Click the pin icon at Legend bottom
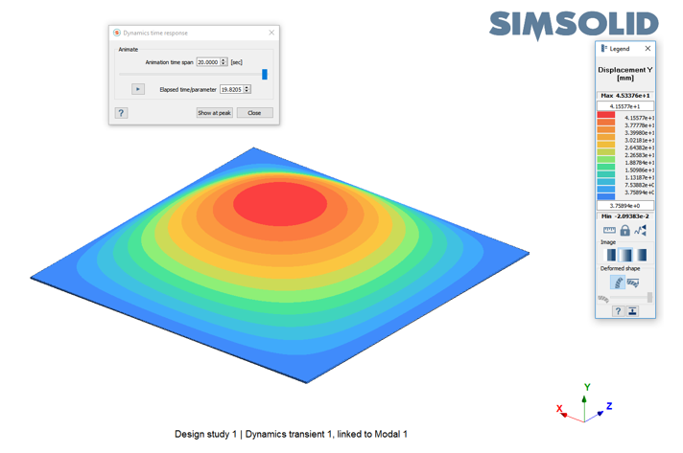This screenshot has height=453, width=683. pos(633,311)
